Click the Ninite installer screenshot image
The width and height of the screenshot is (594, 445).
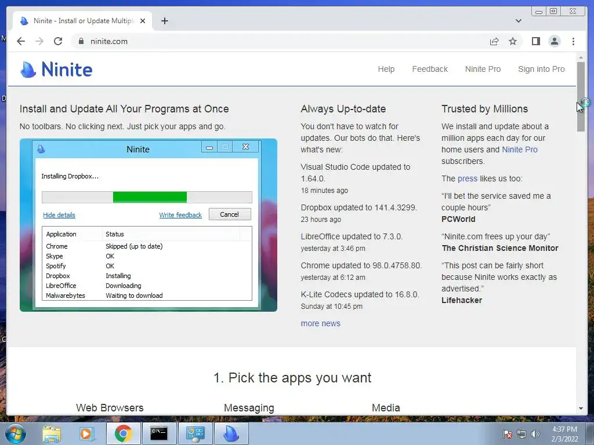click(x=148, y=225)
